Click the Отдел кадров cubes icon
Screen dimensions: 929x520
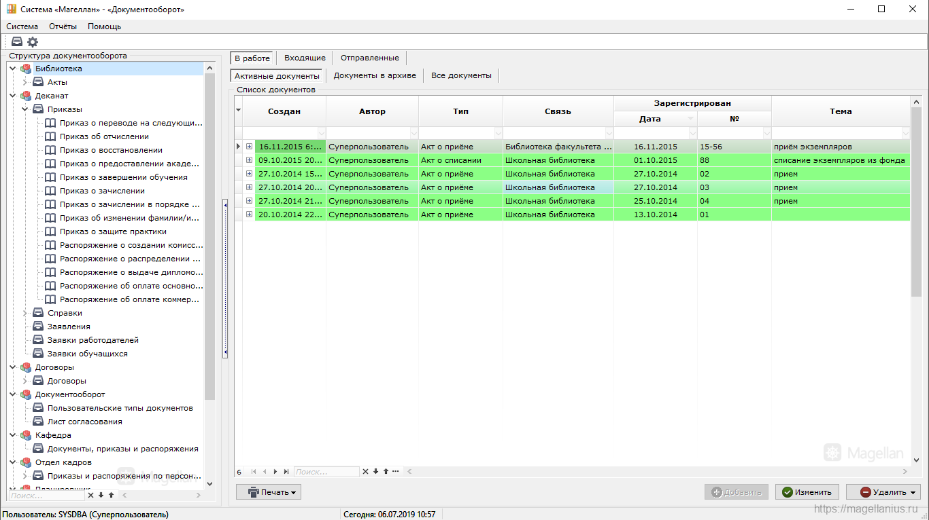click(x=26, y=462)
